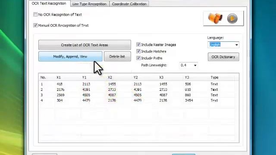Click X1 value 418 in row 1
276x155 pixels.
(60, 84)
